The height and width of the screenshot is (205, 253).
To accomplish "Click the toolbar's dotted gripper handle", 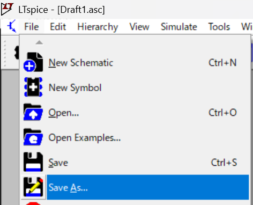I will pyautogui.click(x=5, y=53).
